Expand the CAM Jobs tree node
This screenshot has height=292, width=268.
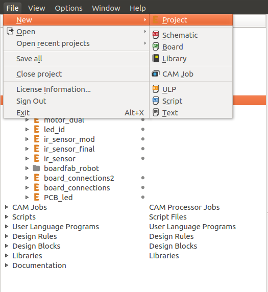pyautogui.click(x=7, y=207)
